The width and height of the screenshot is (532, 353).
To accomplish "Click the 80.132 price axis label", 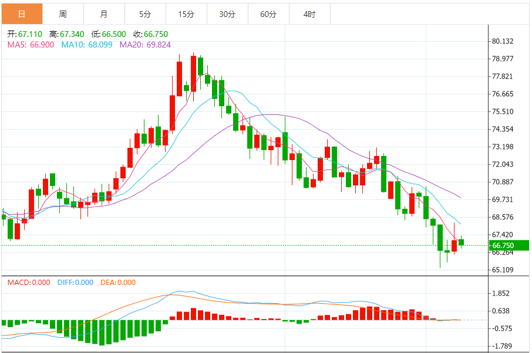I will point(503,41).
